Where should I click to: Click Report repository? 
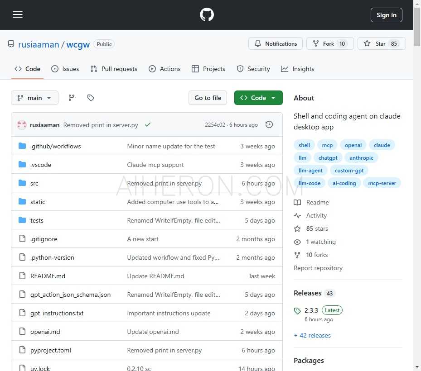[x=318, y=268]
